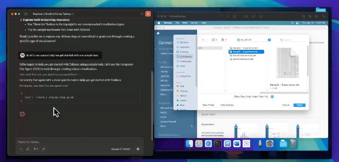Start a new chat with the orange plus button

click(148, 14)
